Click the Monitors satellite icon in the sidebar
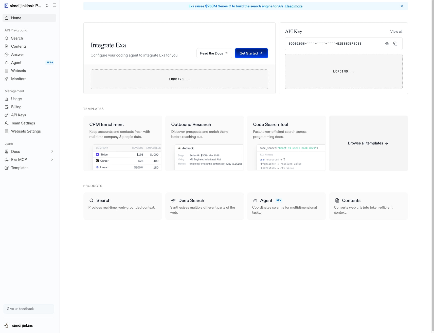Image resolution: width=434 pixels, height=333 pixels. pyautogui.click(x=7, y=79)
